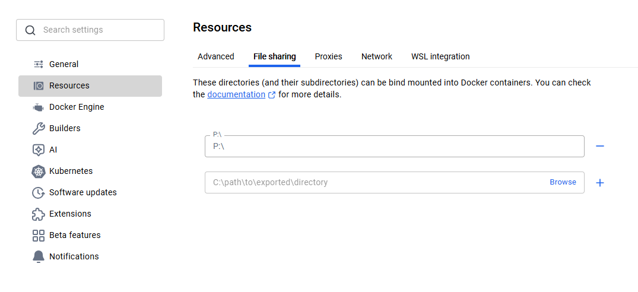Click the Builders wrench icon
The width and height of the screenshot is (638, 292).
pos(38,129)
